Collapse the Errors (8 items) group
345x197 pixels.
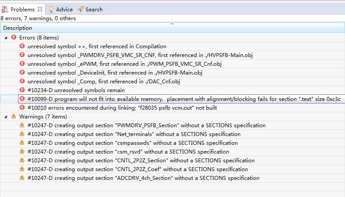pyautogui.click(x=6, y=38)
